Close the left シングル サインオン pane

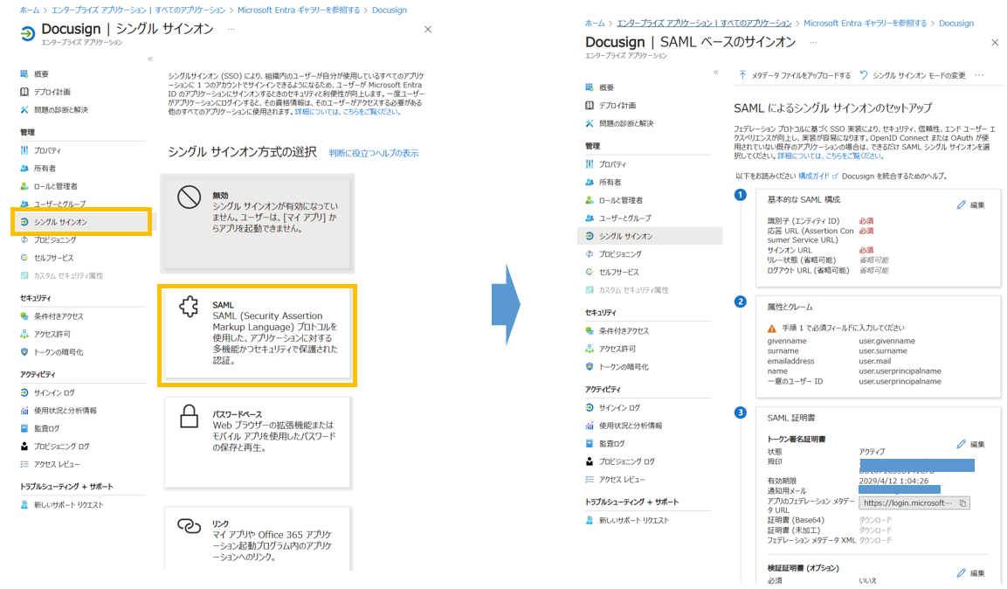pyautogui.click(x=428, y=30)
